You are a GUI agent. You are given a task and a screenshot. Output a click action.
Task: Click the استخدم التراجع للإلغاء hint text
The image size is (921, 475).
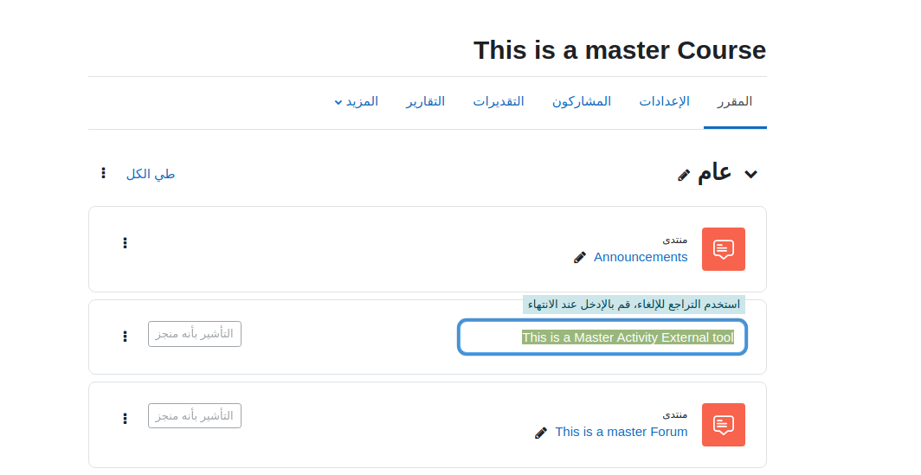634,305
